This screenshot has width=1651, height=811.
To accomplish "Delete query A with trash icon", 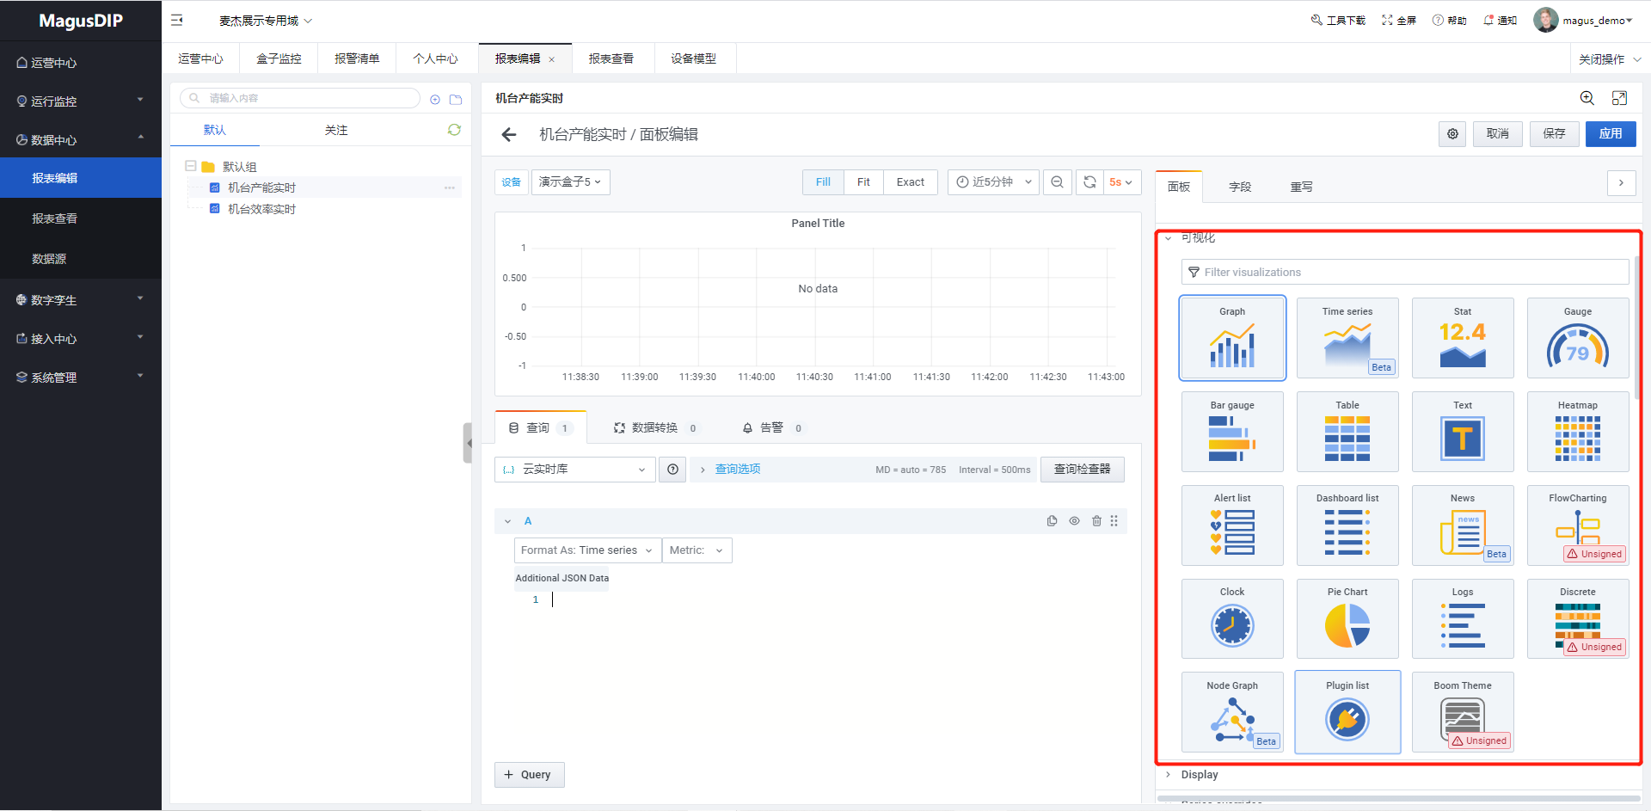I will (x=1096, y=521).
